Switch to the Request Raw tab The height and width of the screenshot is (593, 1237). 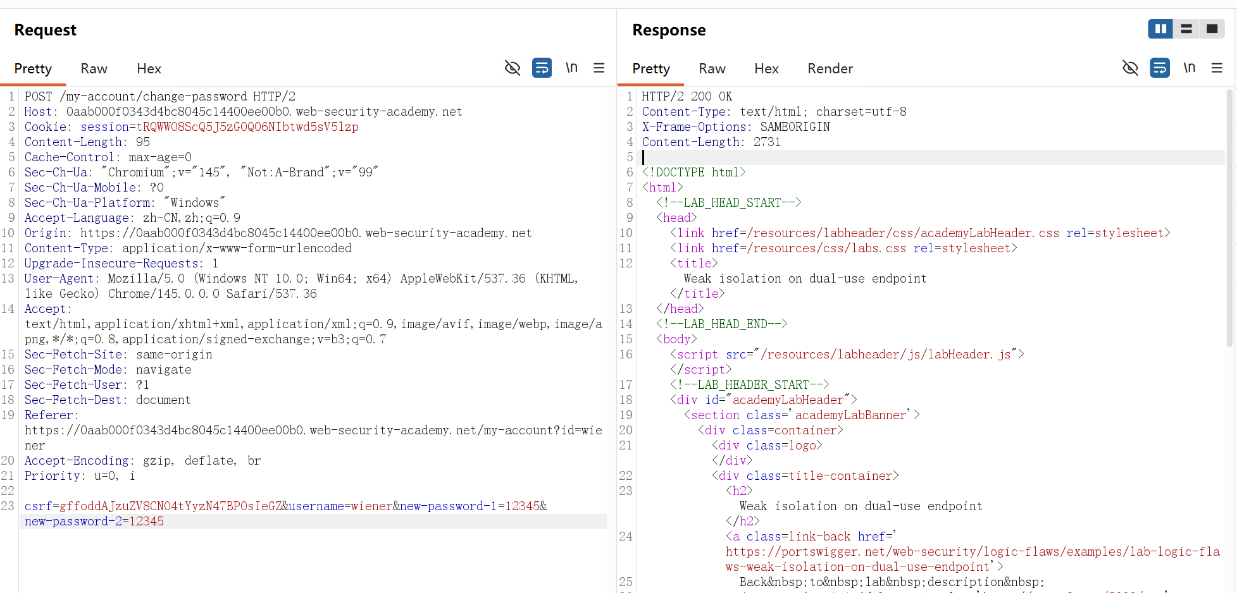(94, 69)
